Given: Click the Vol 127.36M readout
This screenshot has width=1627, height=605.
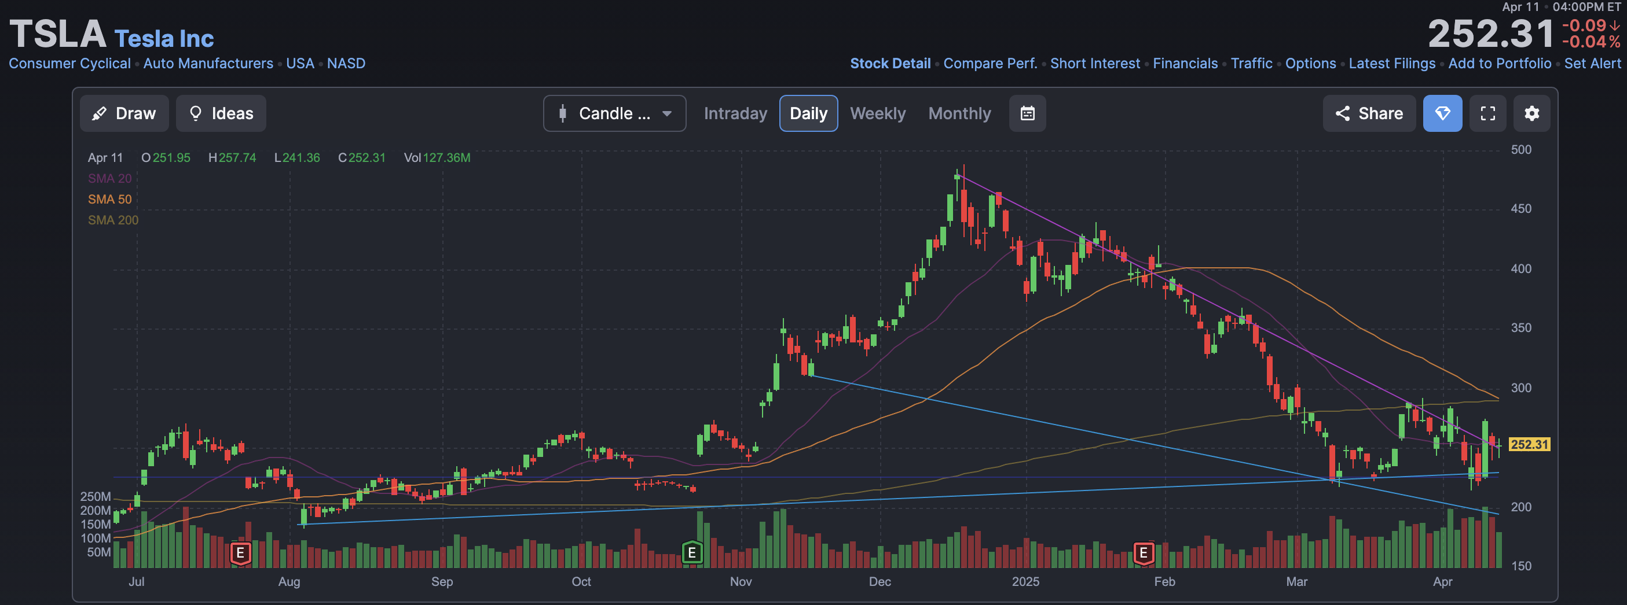Looking at the screenshot, I should (x=437, y=158).
